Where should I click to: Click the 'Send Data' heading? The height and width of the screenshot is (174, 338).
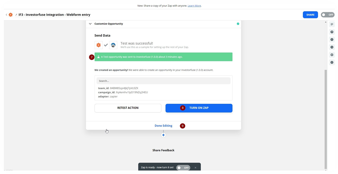tap(103, 35)
